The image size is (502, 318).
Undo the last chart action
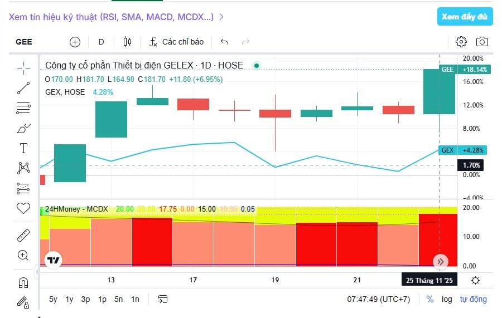coord(224,42)
